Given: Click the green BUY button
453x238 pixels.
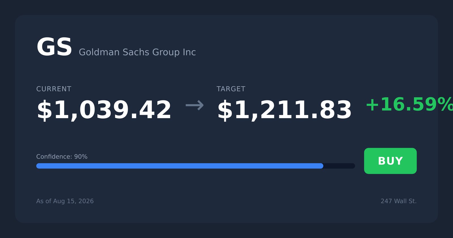Looking at the screenshot, I should tap(390, 161).
